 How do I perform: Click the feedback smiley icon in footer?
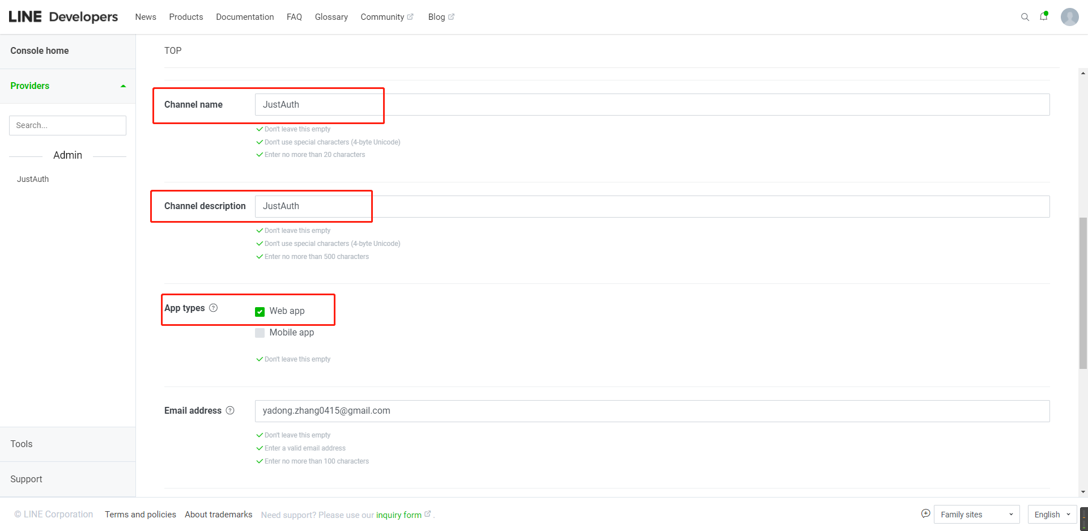[925, 513]
